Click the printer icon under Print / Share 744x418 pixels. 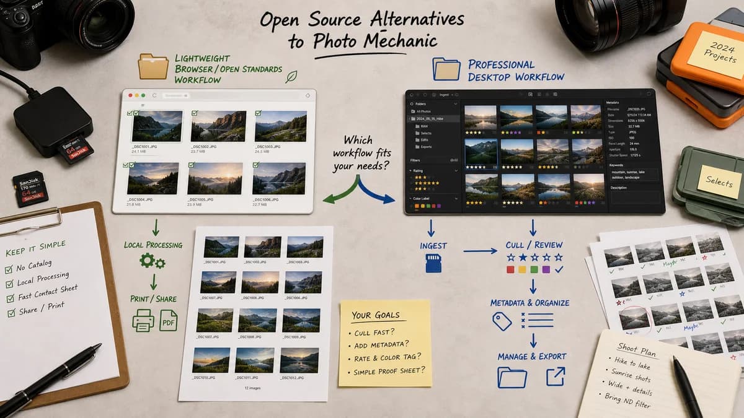pos(143,320)
